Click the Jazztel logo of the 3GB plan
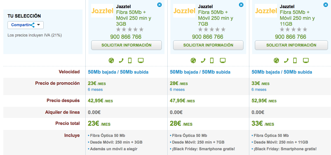This screenshot has height=155, width=331. tap(102, 11)
